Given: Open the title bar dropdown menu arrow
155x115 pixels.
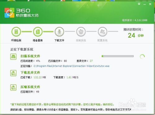Looking at the screenshot, I should click(139, 4).
